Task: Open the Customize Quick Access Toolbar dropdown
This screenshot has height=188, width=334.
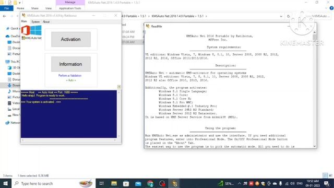Action: (x=20, y=3)
